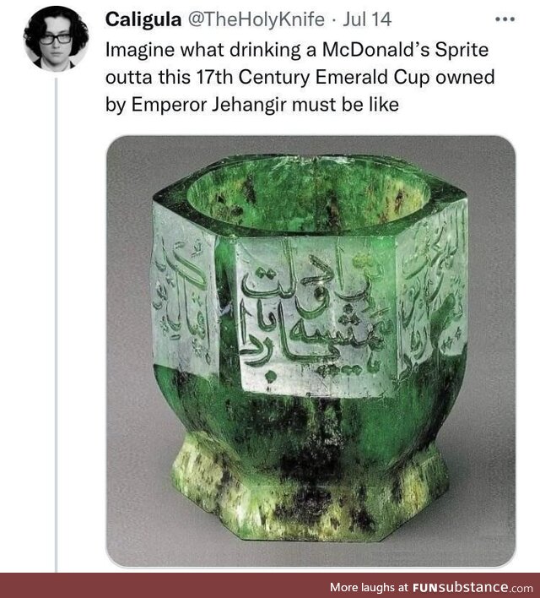Click the word "outta" in the tweet
Viewport: 540px width, 598px height.
[x=128, y=79]
